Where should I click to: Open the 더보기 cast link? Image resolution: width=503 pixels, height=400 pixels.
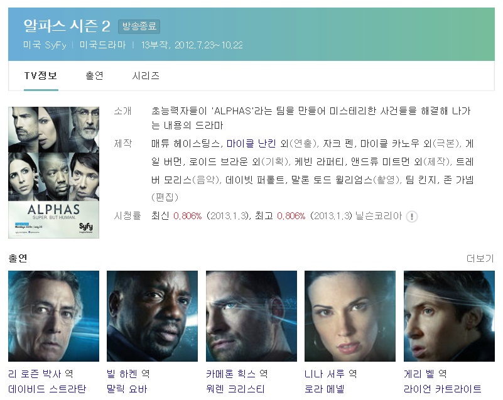(480, 258)
